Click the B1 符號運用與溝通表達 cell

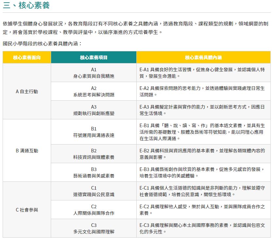pyautogui.click(x=94, y=132)
